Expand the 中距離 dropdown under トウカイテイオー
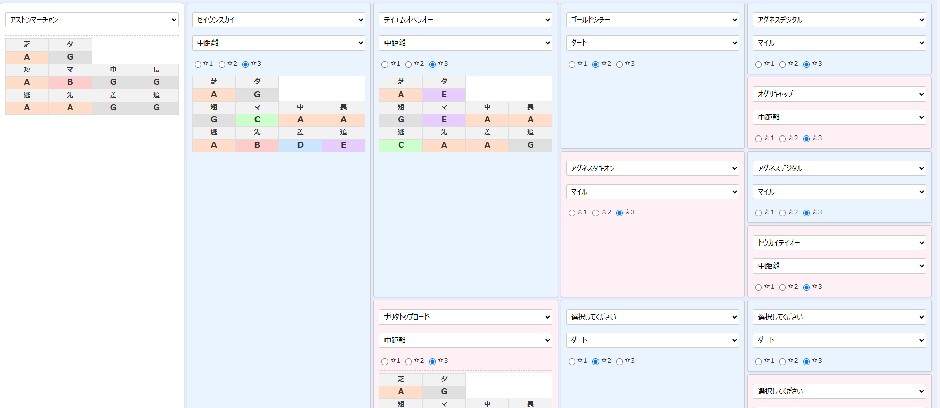The height and width of the screenshot is (408, 940). [x=839, y=266]
